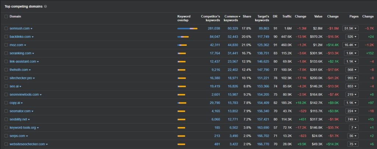This screenshot has height=149, width=377.
Task: Open the backlinko.com domain dropdown menu
Action: click(x=33, y=37)
